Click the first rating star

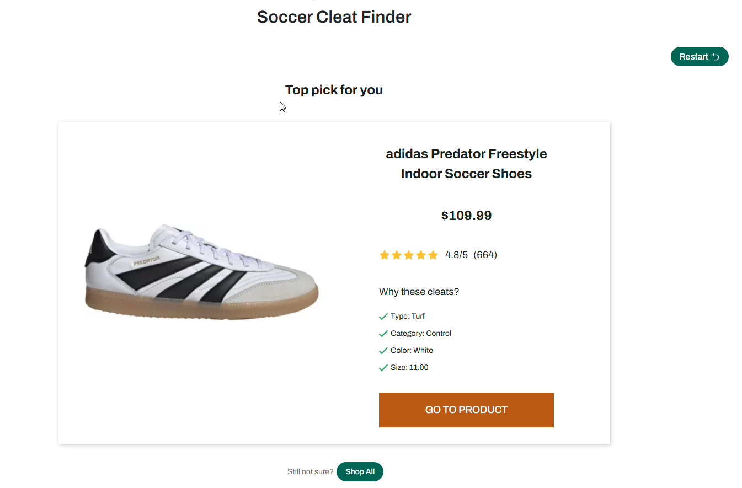point(385,255)
